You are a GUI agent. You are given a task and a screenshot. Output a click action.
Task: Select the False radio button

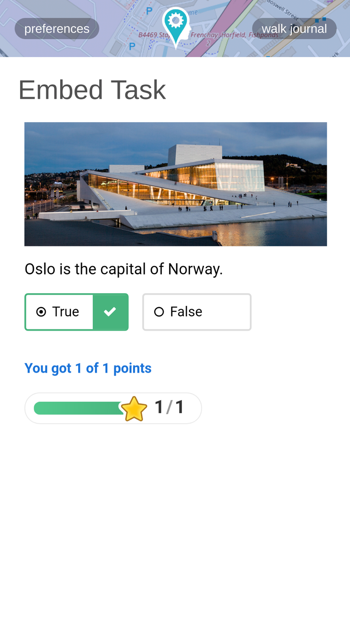159,311
